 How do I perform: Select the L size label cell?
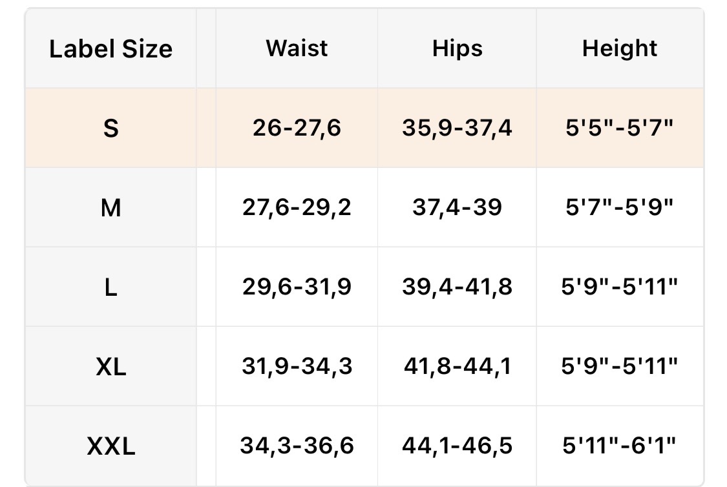click(x=111, y=287)
